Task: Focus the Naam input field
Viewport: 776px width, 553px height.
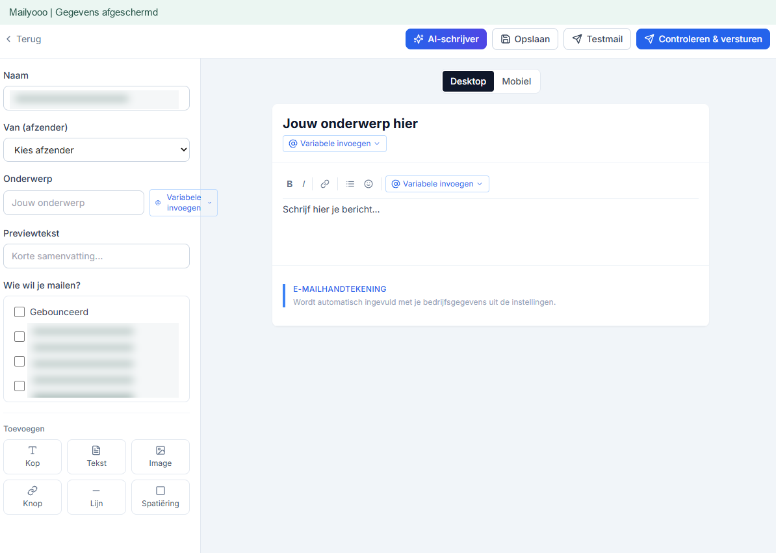Action: click(x=96, y=98)
